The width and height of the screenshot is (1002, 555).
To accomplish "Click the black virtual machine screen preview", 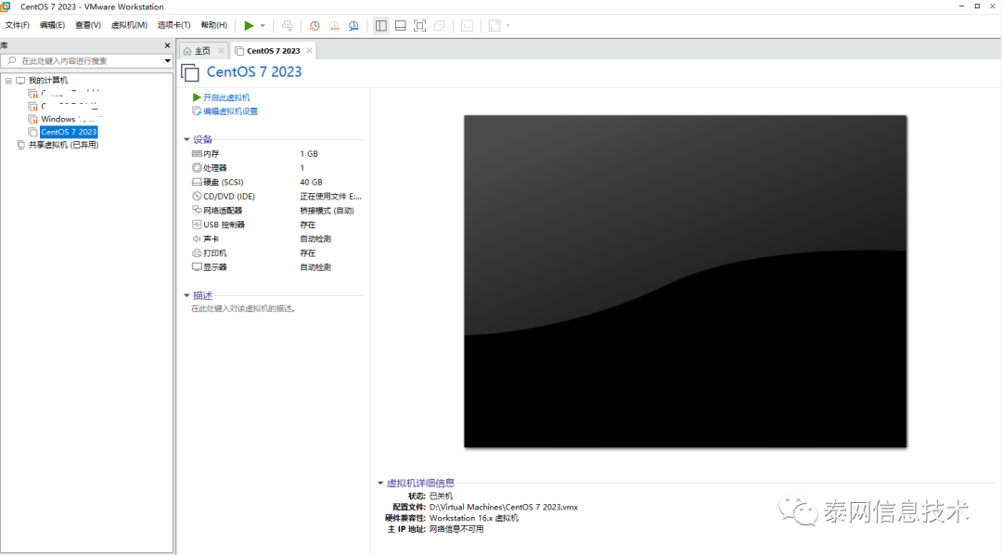I will pyautogui.click(x=685, y=281).
